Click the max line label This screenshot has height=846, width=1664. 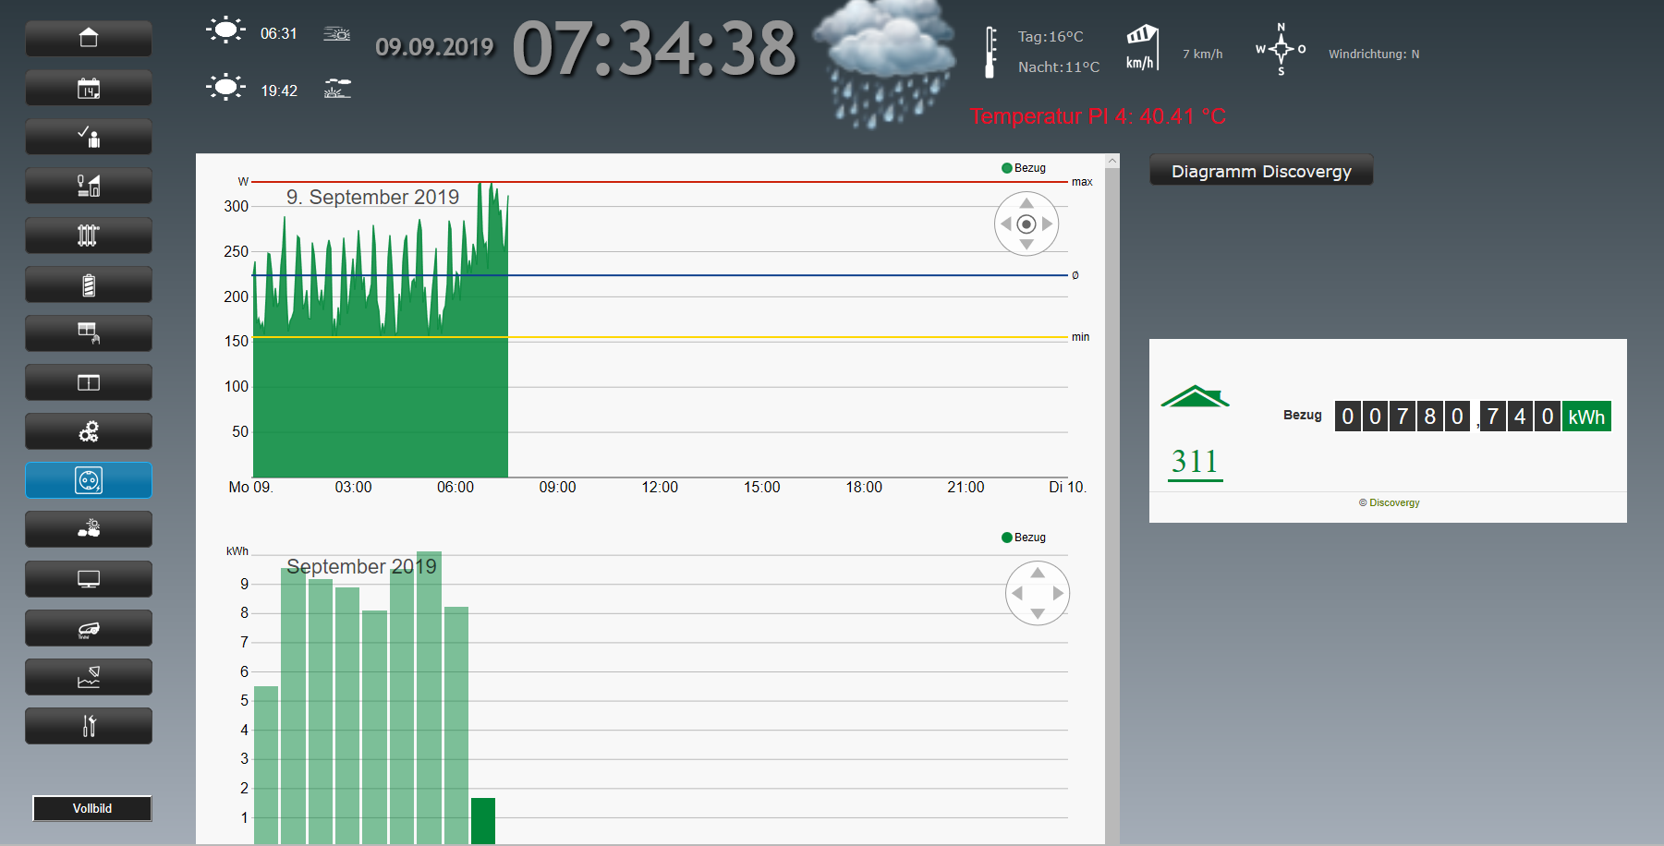[x=1082, y=182]
